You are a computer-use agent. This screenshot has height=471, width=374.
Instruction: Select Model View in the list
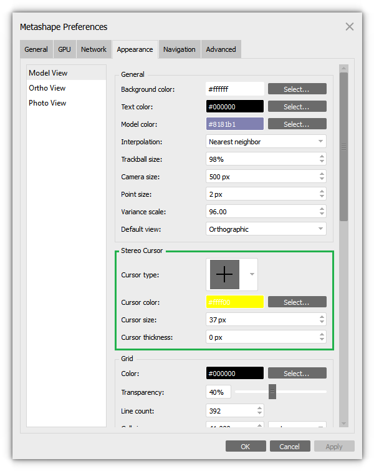(66, 73)
